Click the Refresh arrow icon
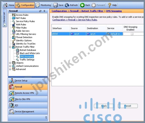 coord(67,5)
